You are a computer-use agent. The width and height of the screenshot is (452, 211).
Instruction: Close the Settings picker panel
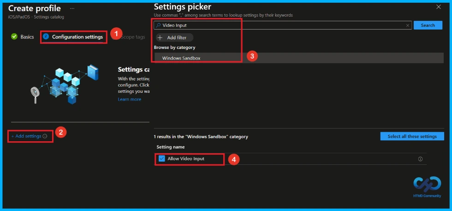(x=439, y=7)
